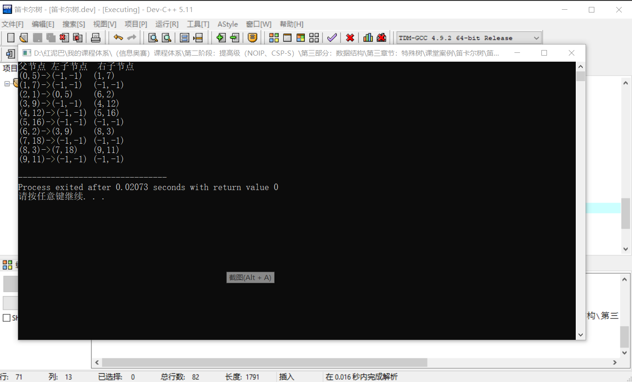Open the 帮助[H] menu
The height and width of the screenshot is (382, 632).
pos(291,24)
